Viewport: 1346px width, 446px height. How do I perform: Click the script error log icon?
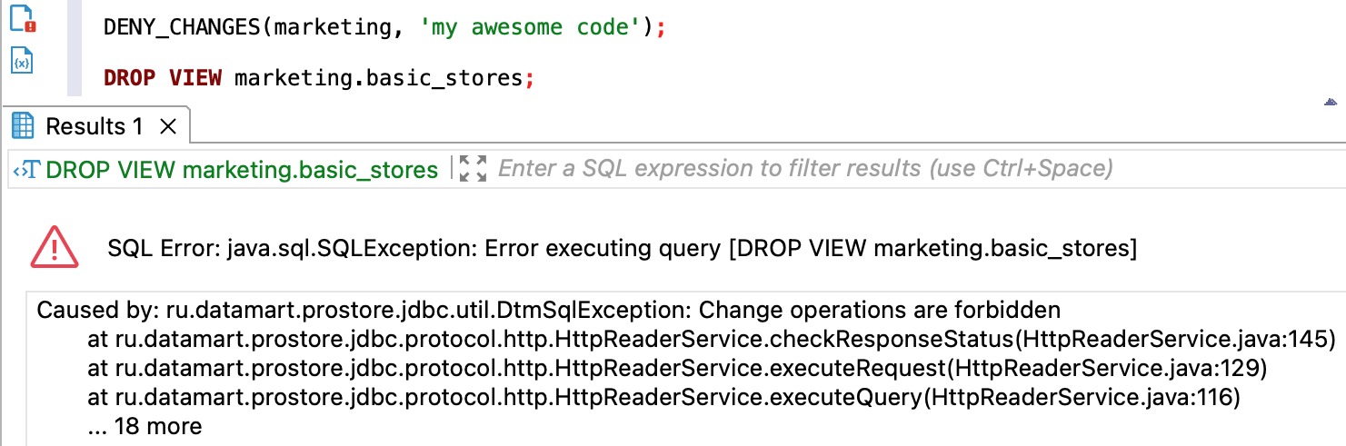pos(23,18)
